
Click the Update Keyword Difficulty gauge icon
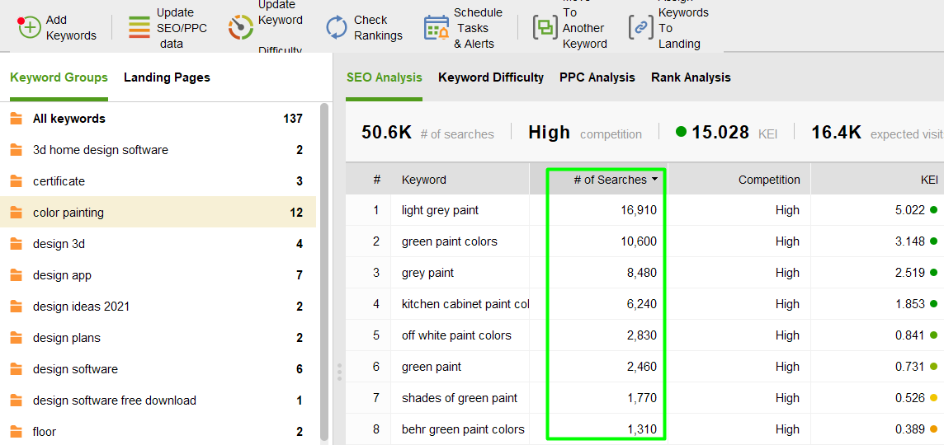pos(241,27)
